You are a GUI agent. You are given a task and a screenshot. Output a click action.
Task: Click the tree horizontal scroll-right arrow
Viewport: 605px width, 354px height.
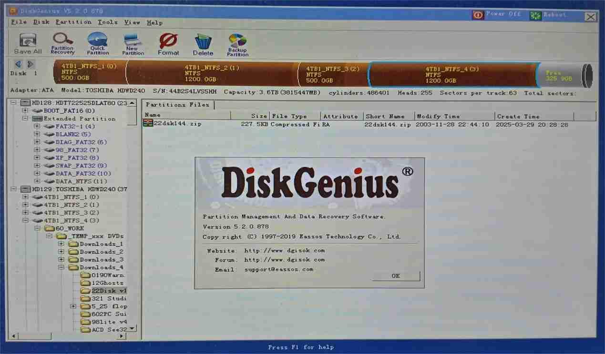[x=121, y=336]
